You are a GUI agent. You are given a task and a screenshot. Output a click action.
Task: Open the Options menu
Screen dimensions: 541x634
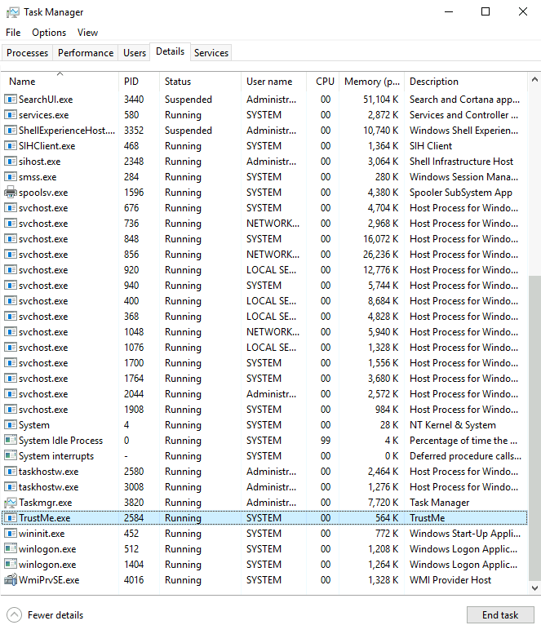49,33
